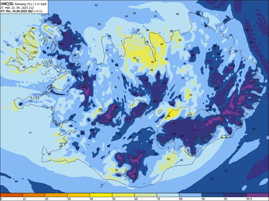
Task: Click the humidity value 50 on the map
Action: 134,58
